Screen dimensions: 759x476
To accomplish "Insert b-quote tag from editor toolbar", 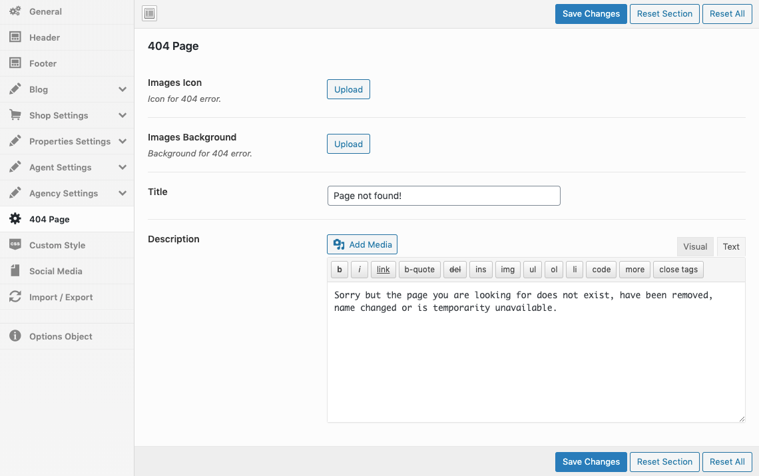I will pos(419,270).
